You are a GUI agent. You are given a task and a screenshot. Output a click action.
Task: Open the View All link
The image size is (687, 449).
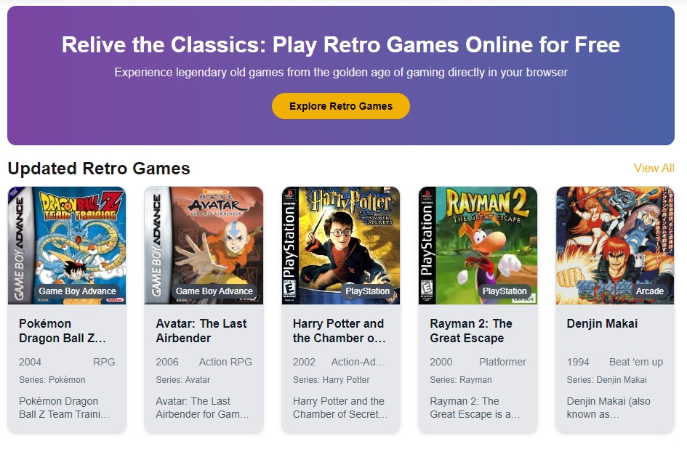click(654, 169)
